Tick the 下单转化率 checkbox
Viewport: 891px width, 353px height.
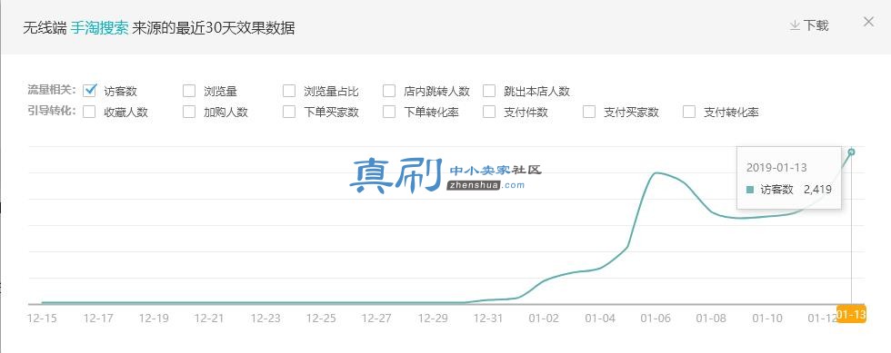point(389,112)
